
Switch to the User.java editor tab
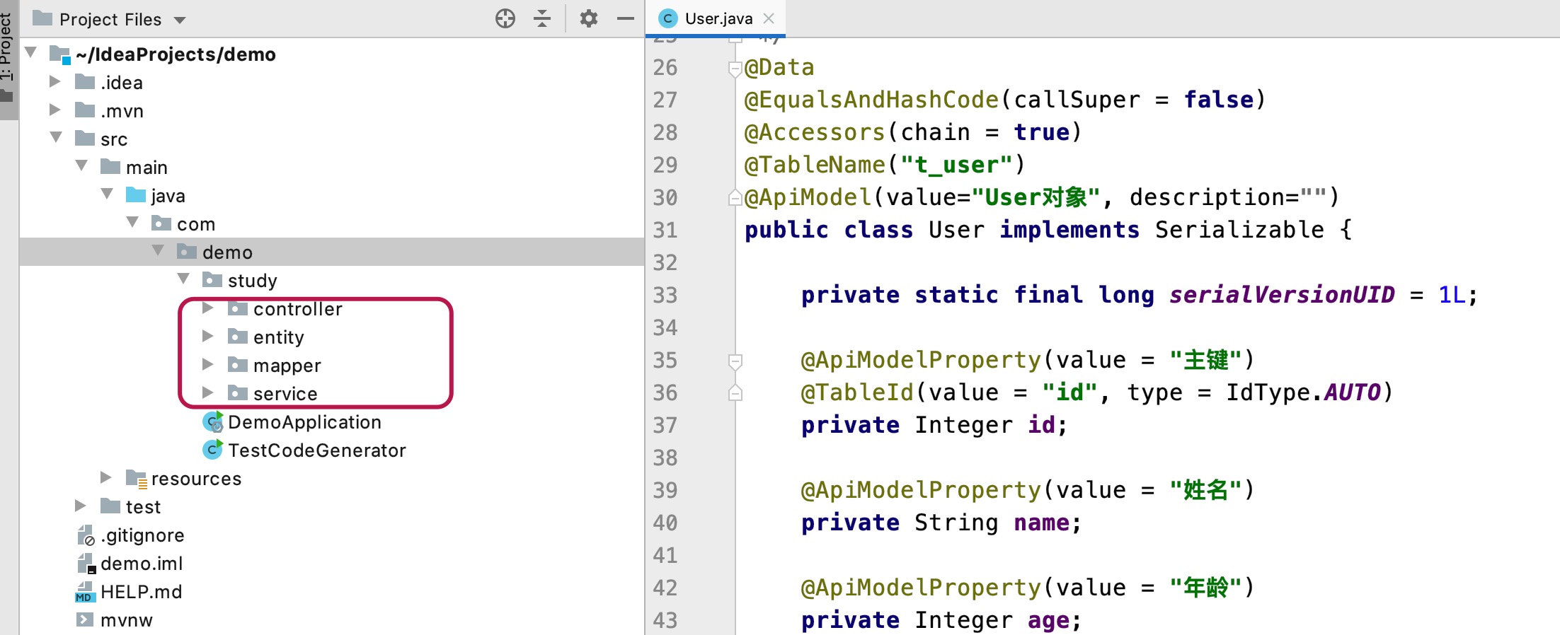coord(717,18)
